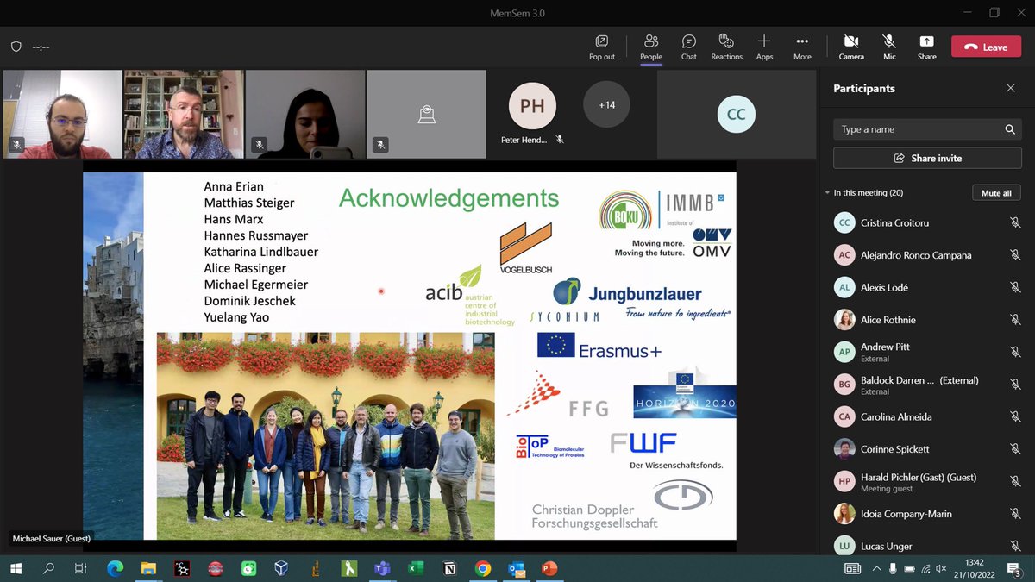The image size is (1035, 582).
Task: Select participant Alice Rothnie
Action: point(927,320)
